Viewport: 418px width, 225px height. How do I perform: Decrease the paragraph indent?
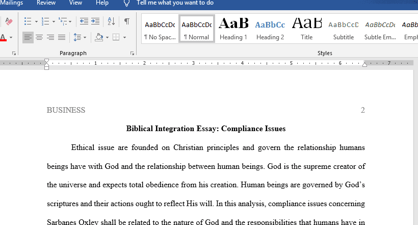pos(84,21)
